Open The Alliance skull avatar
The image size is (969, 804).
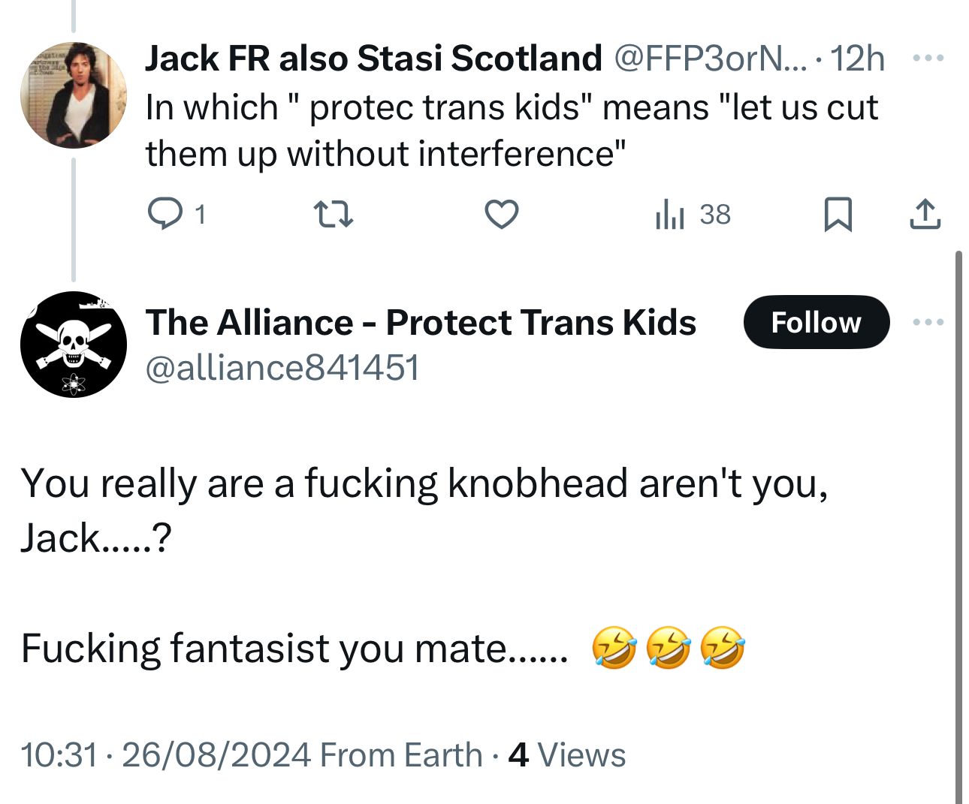coord(74,345)
